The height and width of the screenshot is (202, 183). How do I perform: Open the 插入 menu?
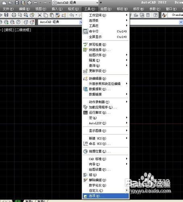coord(57,9)
